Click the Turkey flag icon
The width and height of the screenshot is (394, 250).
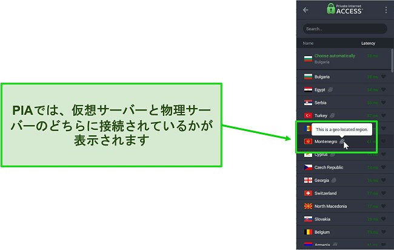click(308, 115)
